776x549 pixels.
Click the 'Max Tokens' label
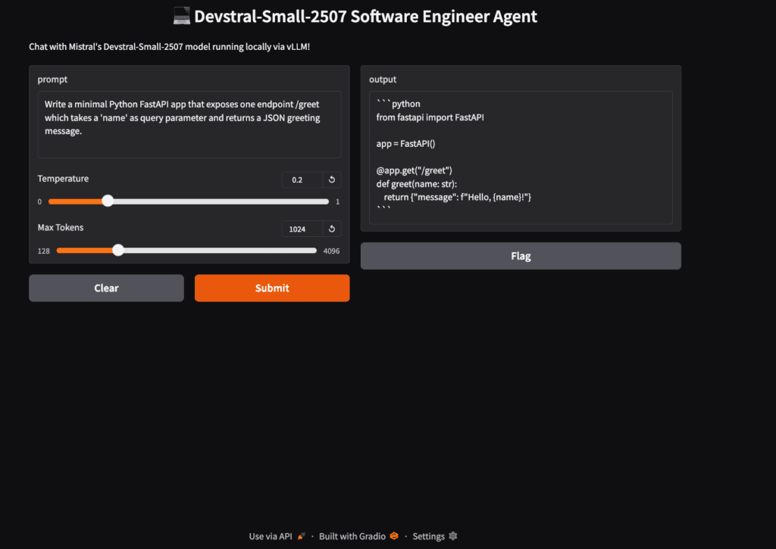coord(61,227)
